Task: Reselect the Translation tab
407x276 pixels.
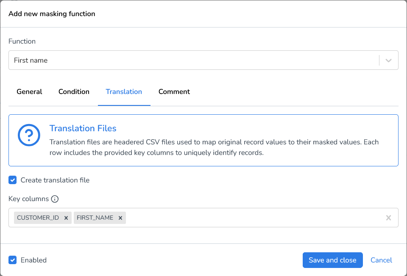Action: 124,91
